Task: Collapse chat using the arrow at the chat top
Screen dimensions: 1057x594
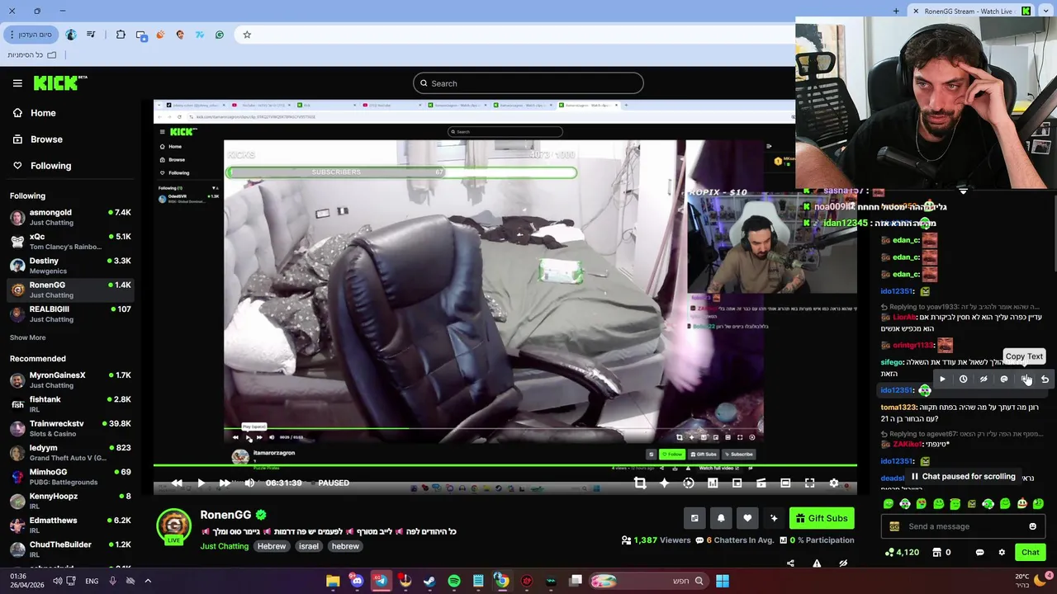Action: pos(963,191)
